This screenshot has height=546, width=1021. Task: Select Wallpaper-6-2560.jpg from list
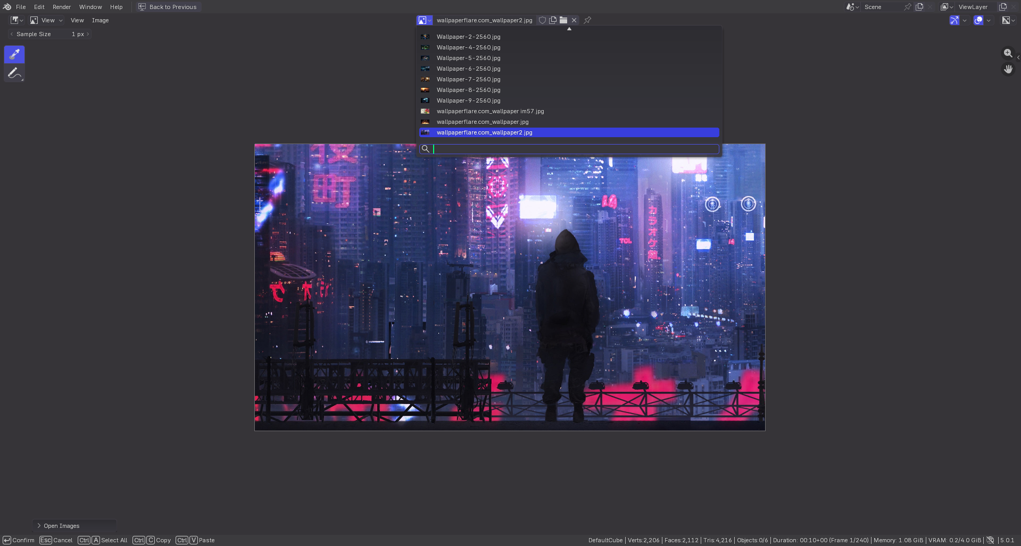(x=569, y=69)
